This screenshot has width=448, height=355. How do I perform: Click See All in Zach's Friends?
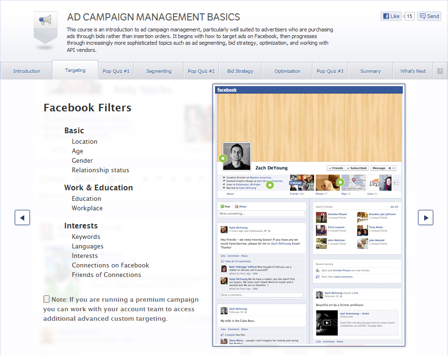coord(394,207)
